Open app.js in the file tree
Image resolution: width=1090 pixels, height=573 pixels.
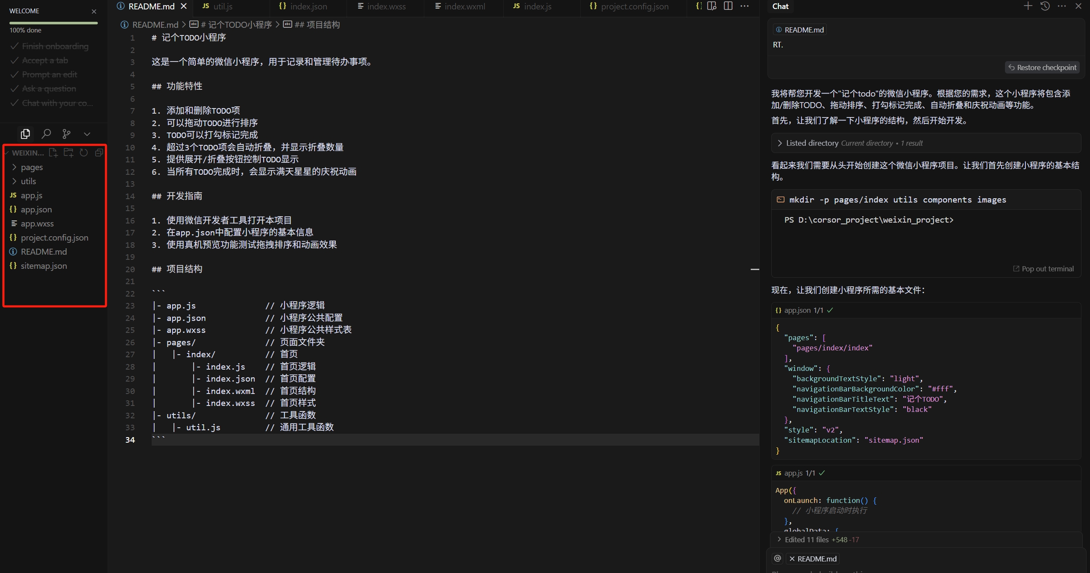click(x=32, y=195)
